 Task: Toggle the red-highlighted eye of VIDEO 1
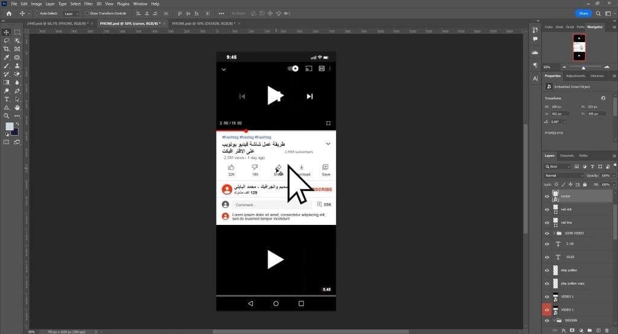tap(547, 310)
